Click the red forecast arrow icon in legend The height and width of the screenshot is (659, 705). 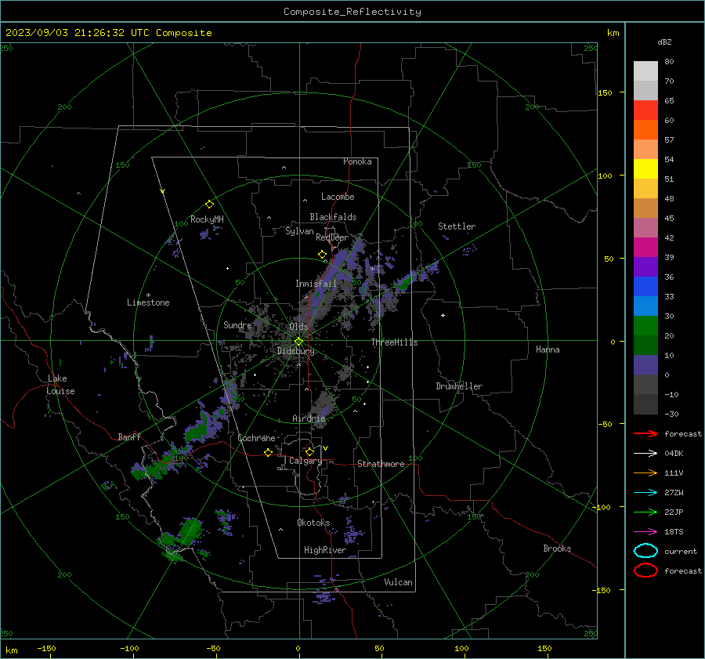[x=645, y=433]
